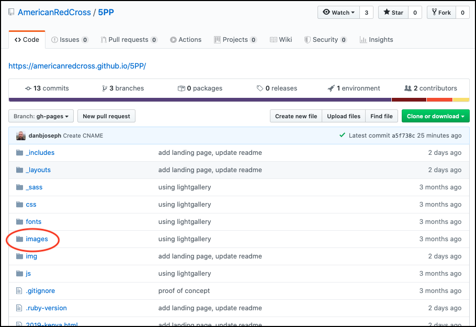Fork the 5PP repository
The width and height of the screenshot is (476, 327).
click(441, 13)
